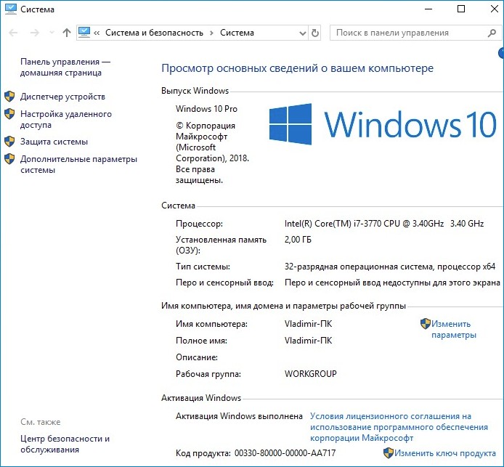Click the '32-разрядная операционная система' value
Image resolution: width=504 pixels, height=467 pixels.
click(390, 267)
